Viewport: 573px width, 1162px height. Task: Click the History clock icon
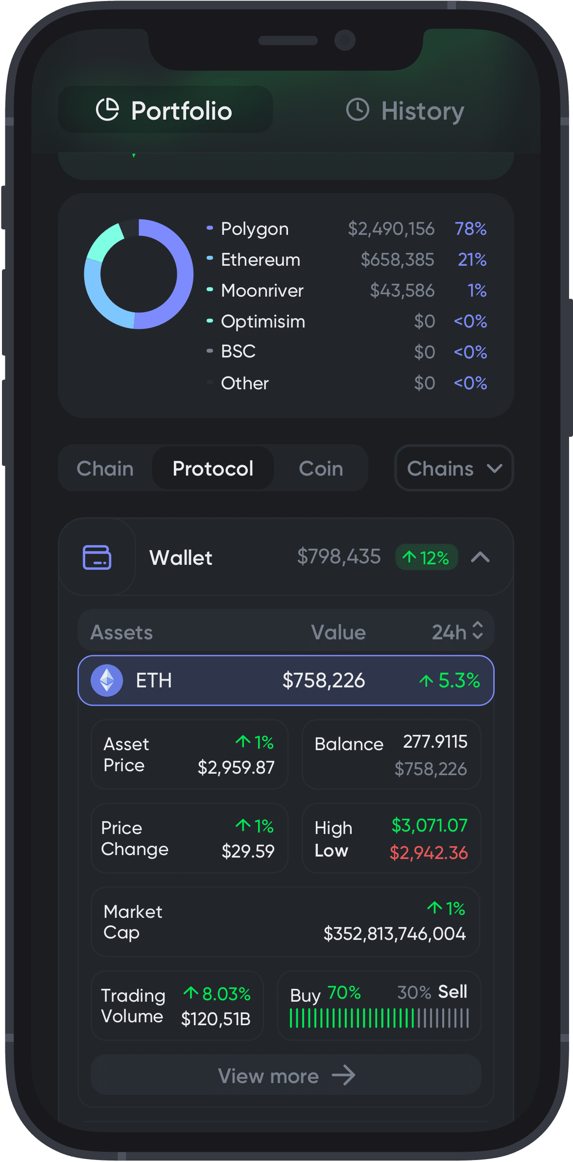tap(358, 109)
